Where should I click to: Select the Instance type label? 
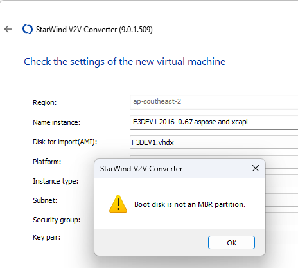tap(56, 181)
